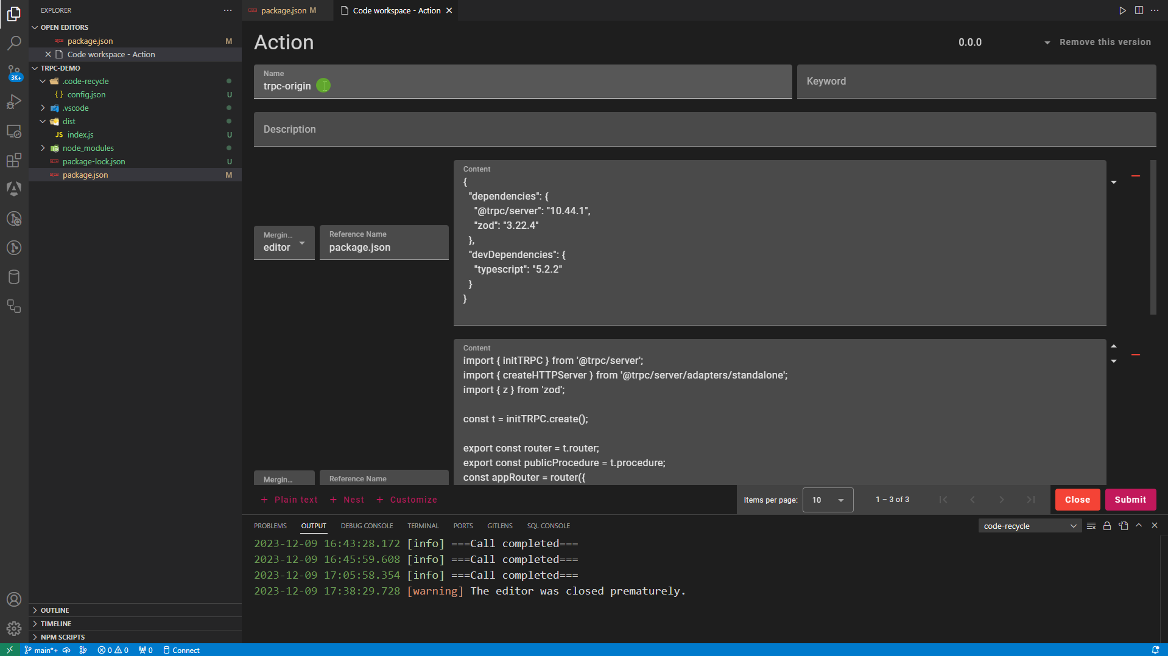Screen dimensions: 1168x656
Task: Clear the output panel log
Action: 1091,526
